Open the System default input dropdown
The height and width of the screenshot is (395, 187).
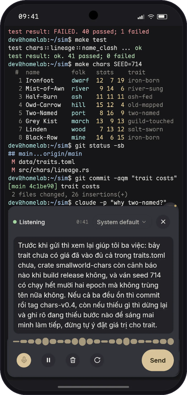[122, 222]
